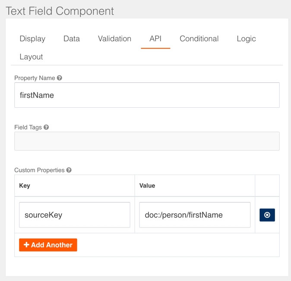Open the Data tab
The image size is (291, 281).
(x=72, y=39)
